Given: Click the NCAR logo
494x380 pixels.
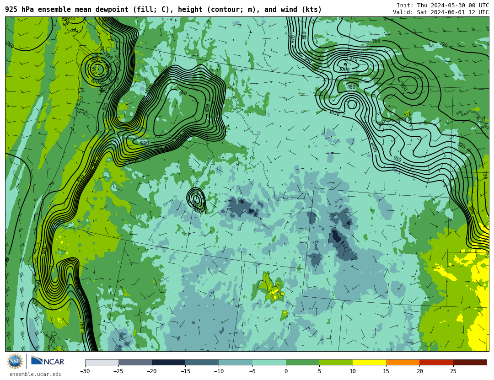Looking at the screenshot, I should tap(48, 361).
